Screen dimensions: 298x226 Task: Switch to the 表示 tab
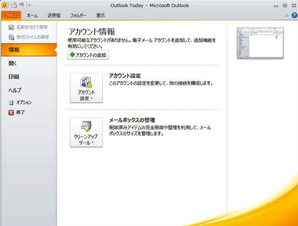(101, 15)
